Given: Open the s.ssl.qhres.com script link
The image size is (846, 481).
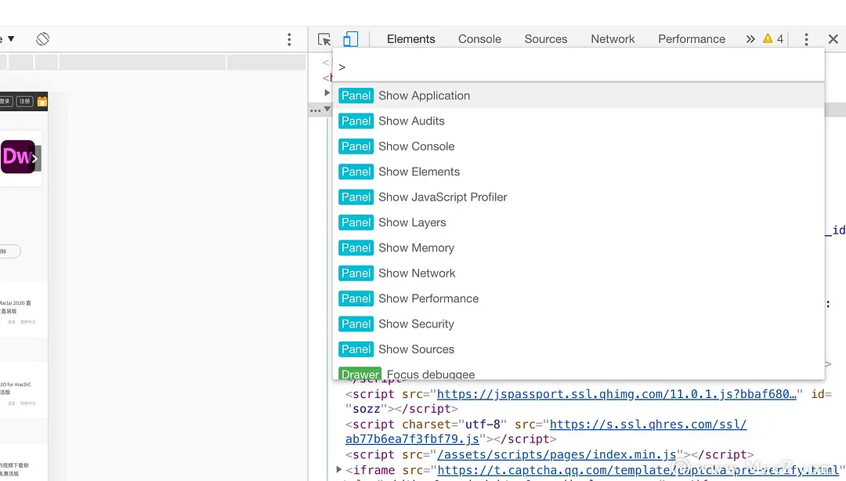Looking at the screenshot, I should click(648, 425).
